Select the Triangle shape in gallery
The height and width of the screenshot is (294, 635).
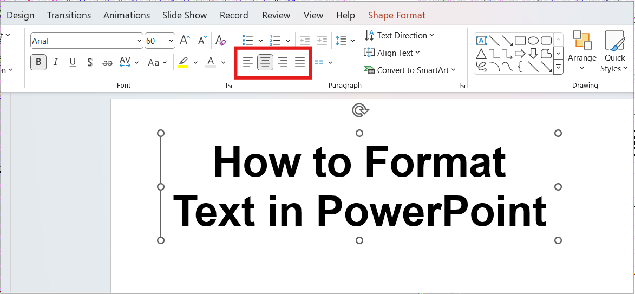(x=481, y=54)
